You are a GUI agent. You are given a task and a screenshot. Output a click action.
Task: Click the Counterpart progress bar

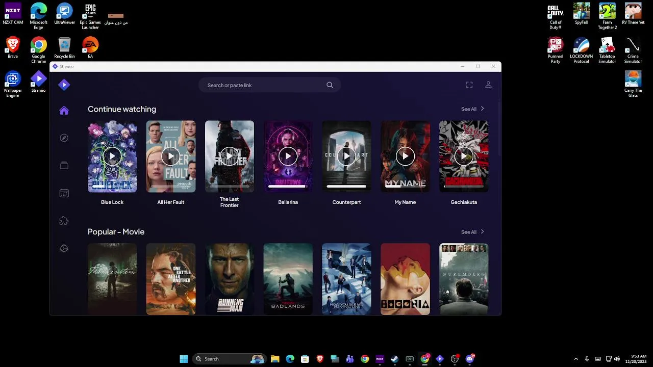point(346,187)
